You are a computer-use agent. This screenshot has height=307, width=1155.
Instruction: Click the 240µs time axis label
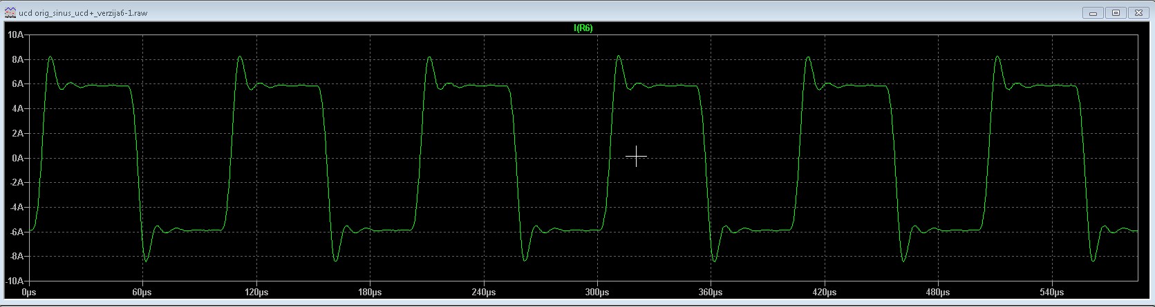click(483, 293)
